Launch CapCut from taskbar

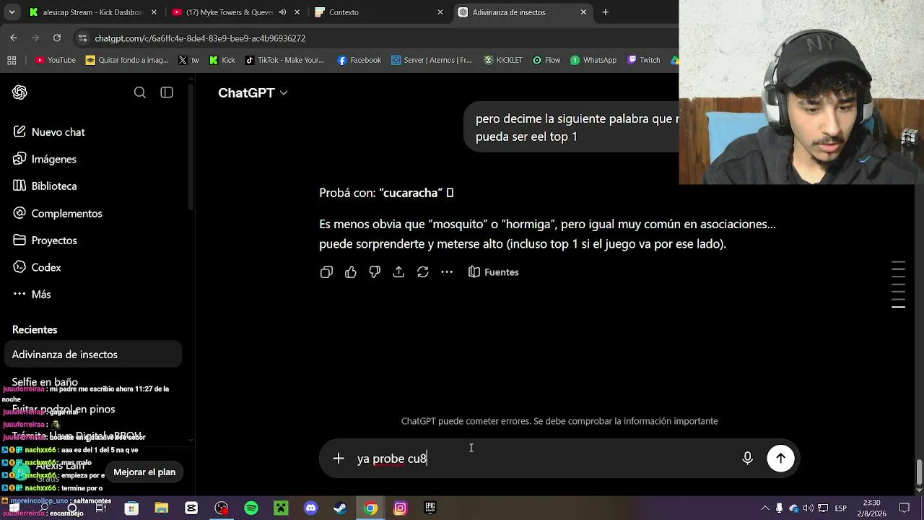(191, 508)
